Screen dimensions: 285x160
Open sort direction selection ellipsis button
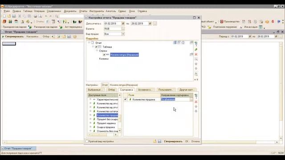pyautogui.click(x=191, y=100)
